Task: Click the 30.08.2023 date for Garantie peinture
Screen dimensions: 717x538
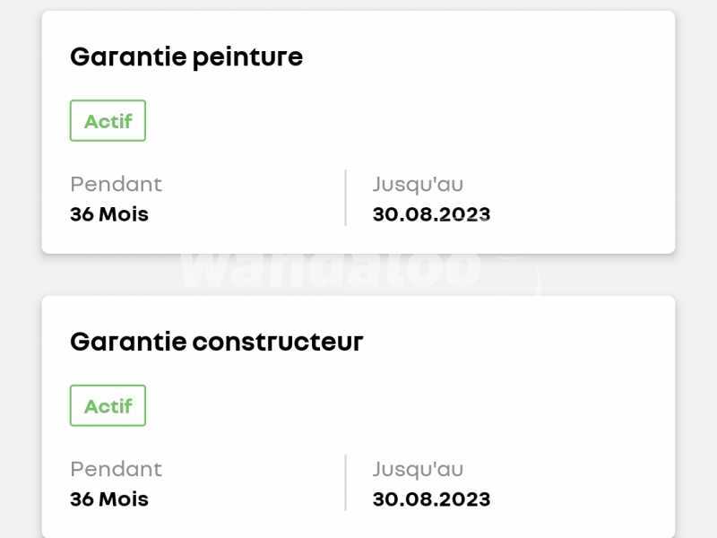Action: (x=431, y=214)
